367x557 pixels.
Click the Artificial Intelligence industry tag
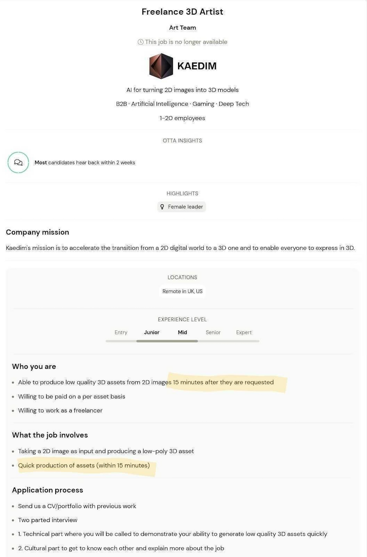pos(160,104)
